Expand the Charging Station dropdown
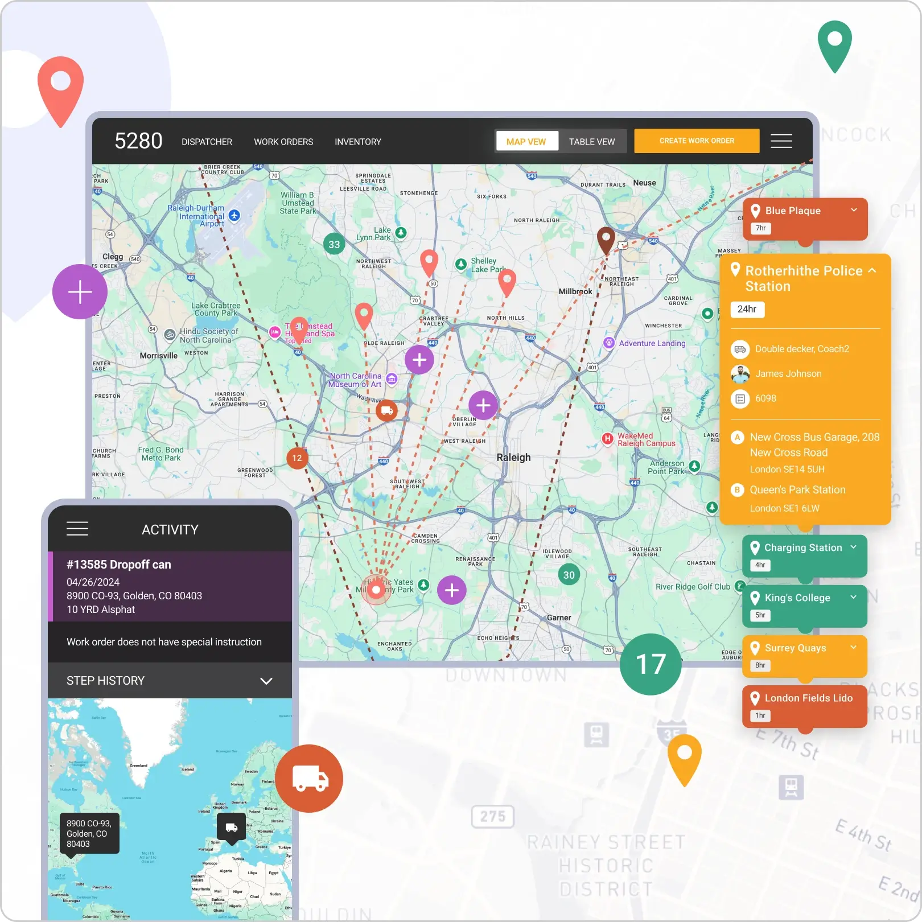922x922 pixels. pyautogui.click(x=853, y=547)
